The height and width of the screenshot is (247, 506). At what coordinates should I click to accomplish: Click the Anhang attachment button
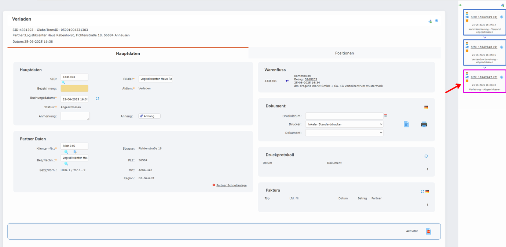pos(149,116)
